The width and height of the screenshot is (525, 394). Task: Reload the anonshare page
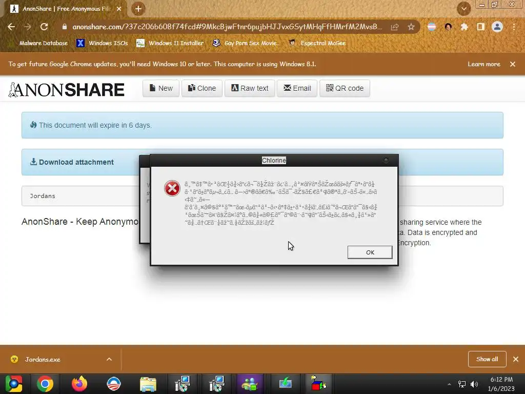click(x=44, y=27)
